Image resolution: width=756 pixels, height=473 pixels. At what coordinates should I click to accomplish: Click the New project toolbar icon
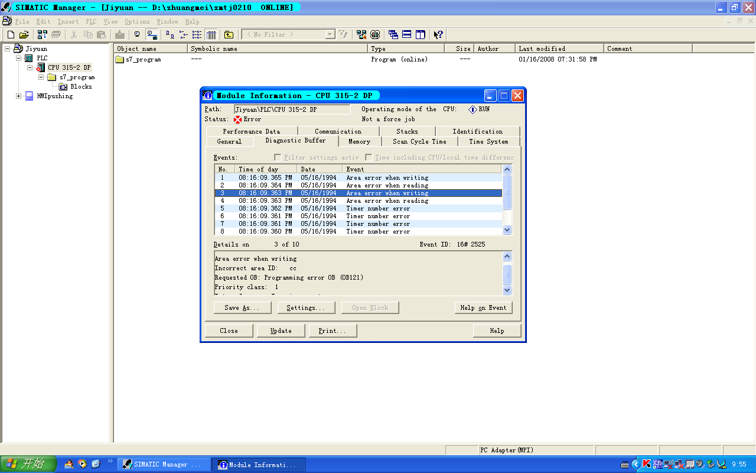coord(11,35)
